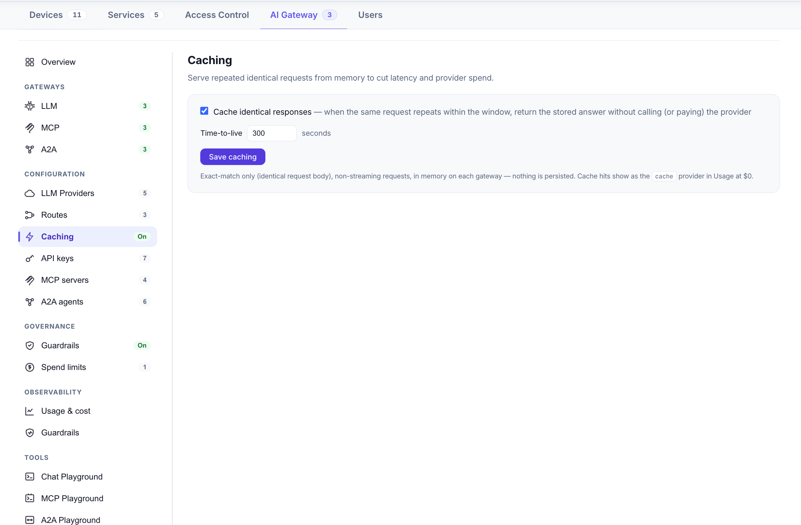
Task: Open Spend limits governance page
Action: [88, 367]
